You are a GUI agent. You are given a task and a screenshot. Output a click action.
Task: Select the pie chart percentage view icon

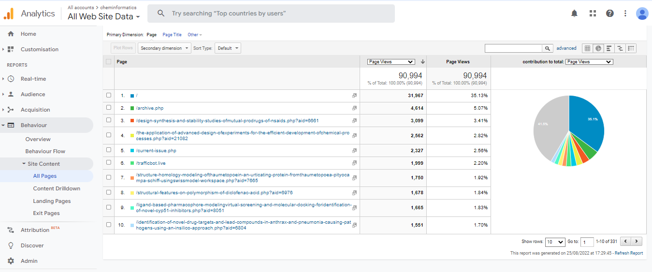[598, 48]
